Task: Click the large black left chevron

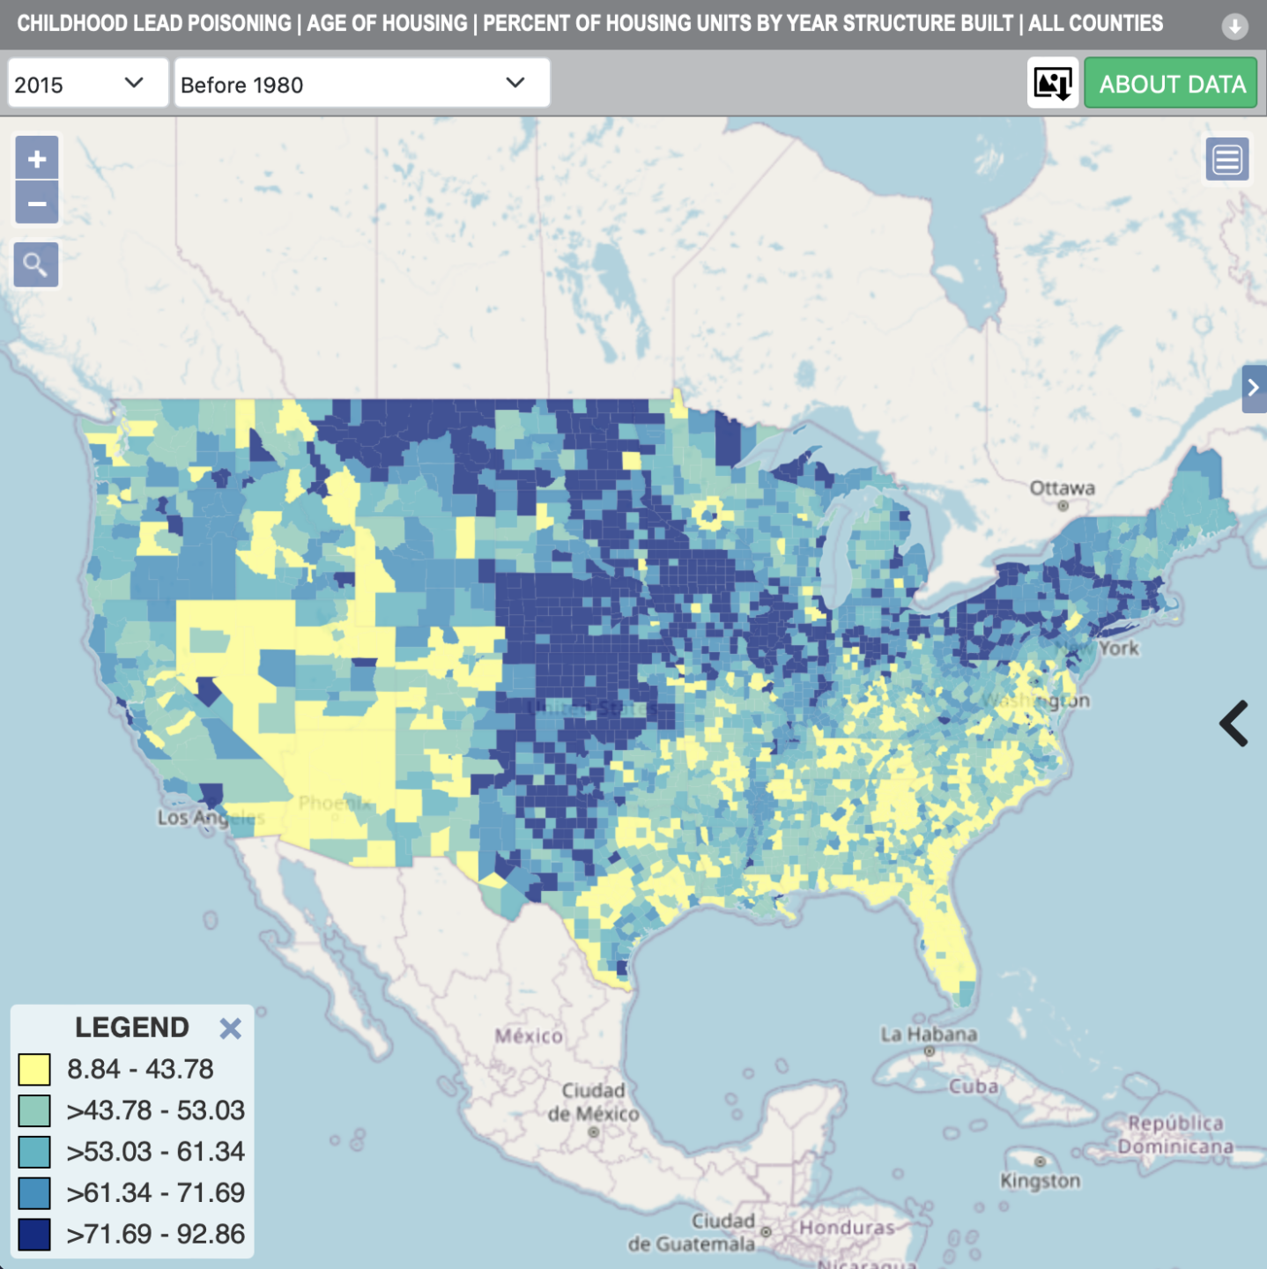Action: tap(1234, 724)
